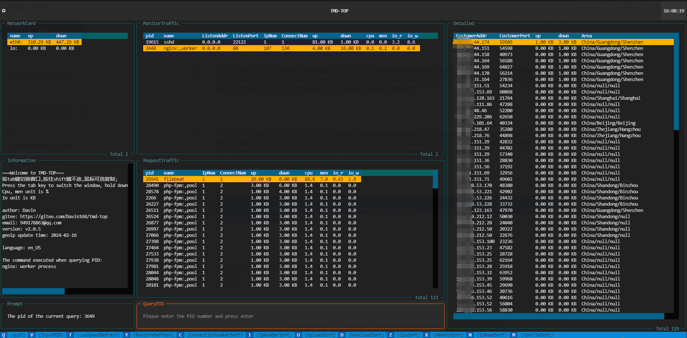The height and width of the screenshot is (338, 687).
Task: Select php-fpm row with pid 26227
Action: (252, 204)
